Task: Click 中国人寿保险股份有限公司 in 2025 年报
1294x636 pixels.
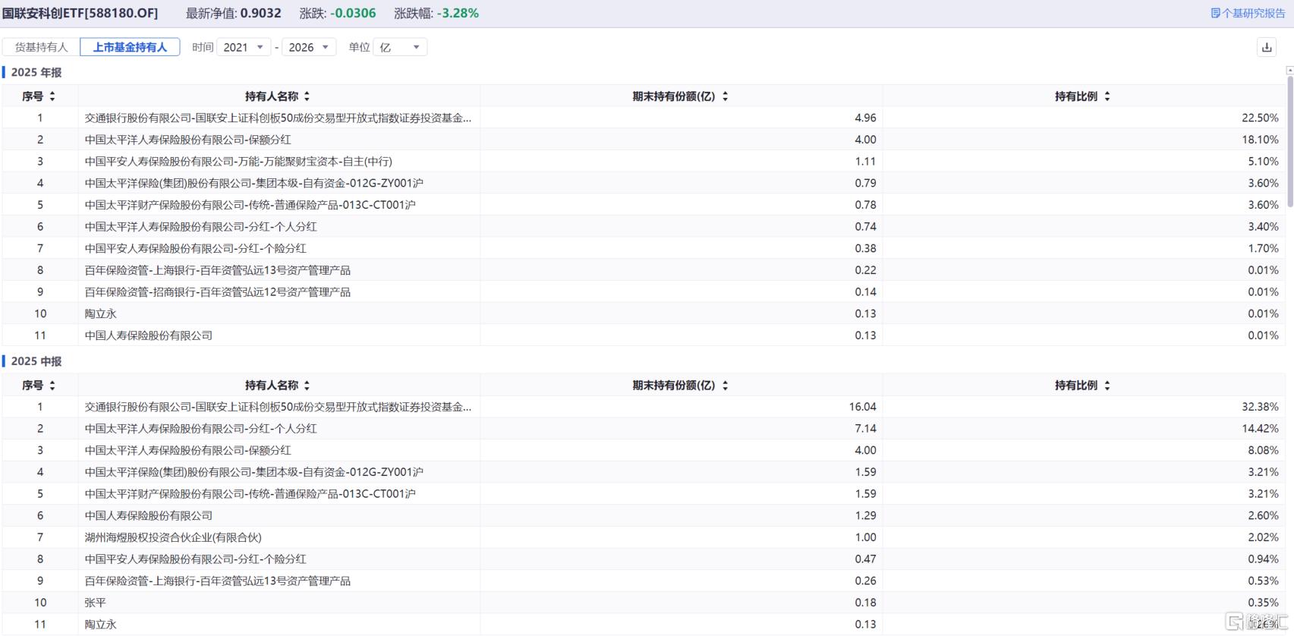Action: (149, 335)
